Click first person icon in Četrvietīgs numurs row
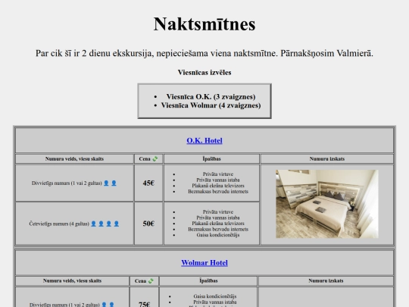The height and width of the screenshot is (307, 409). pyautogui.click(x=93, y=224)
